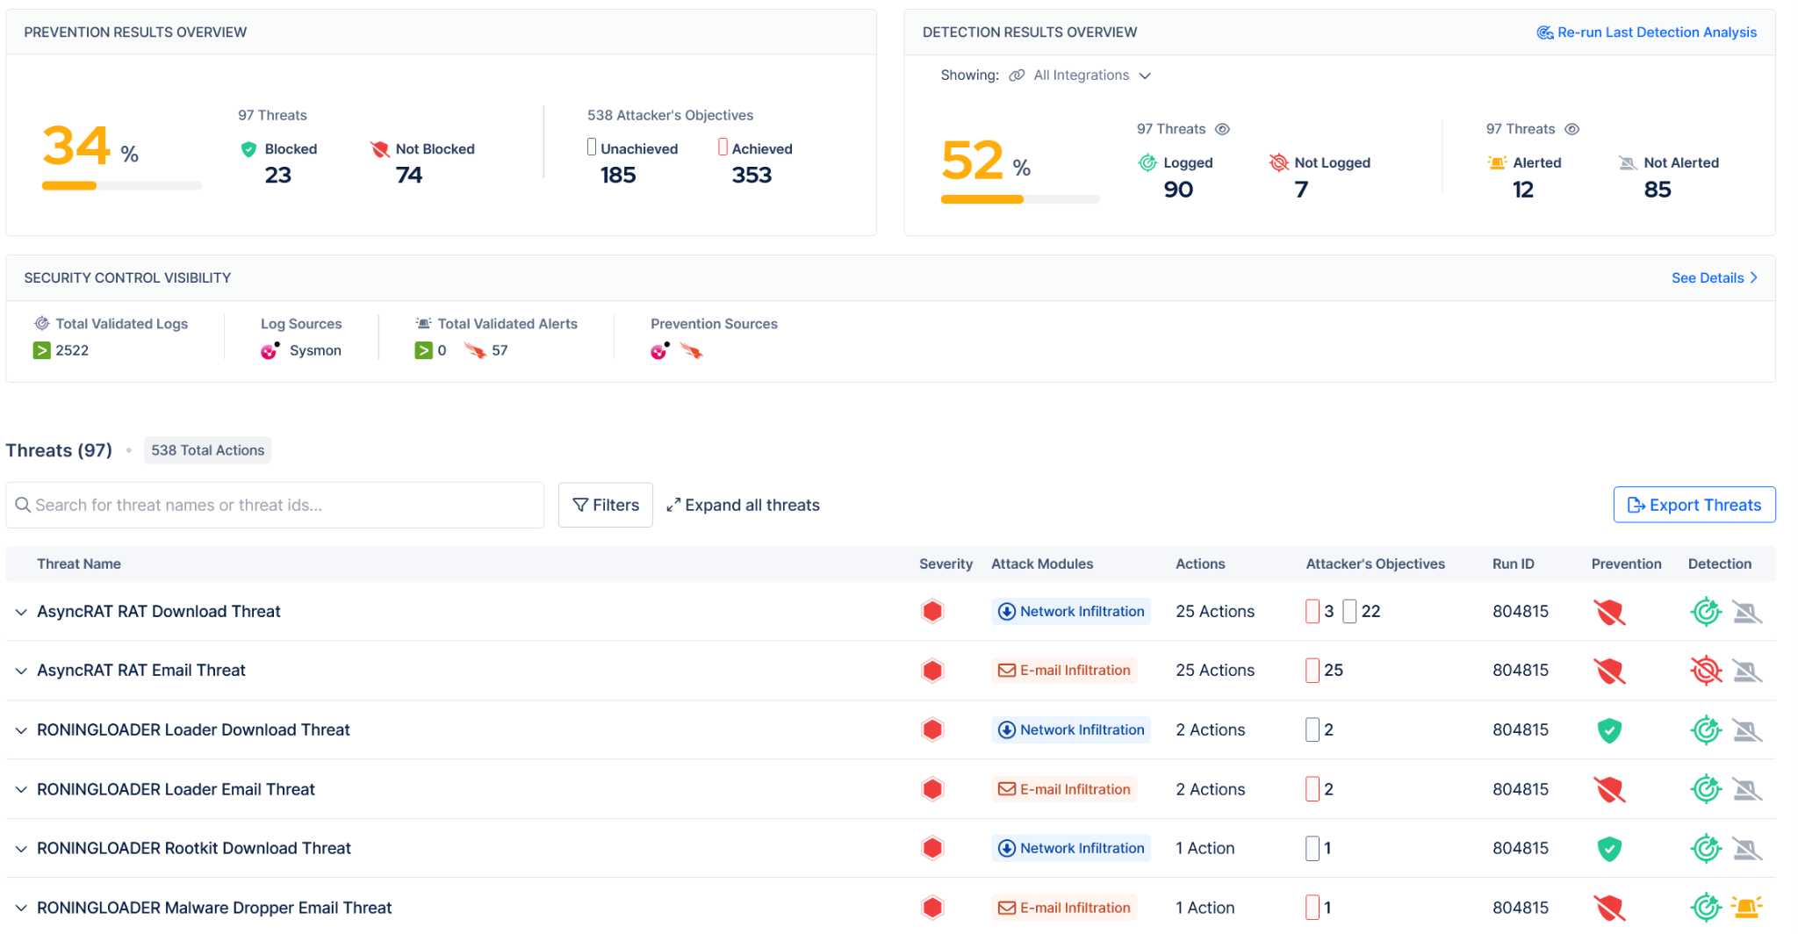Click the Network Infiltration tag in first row

[x=1070, y=611]
